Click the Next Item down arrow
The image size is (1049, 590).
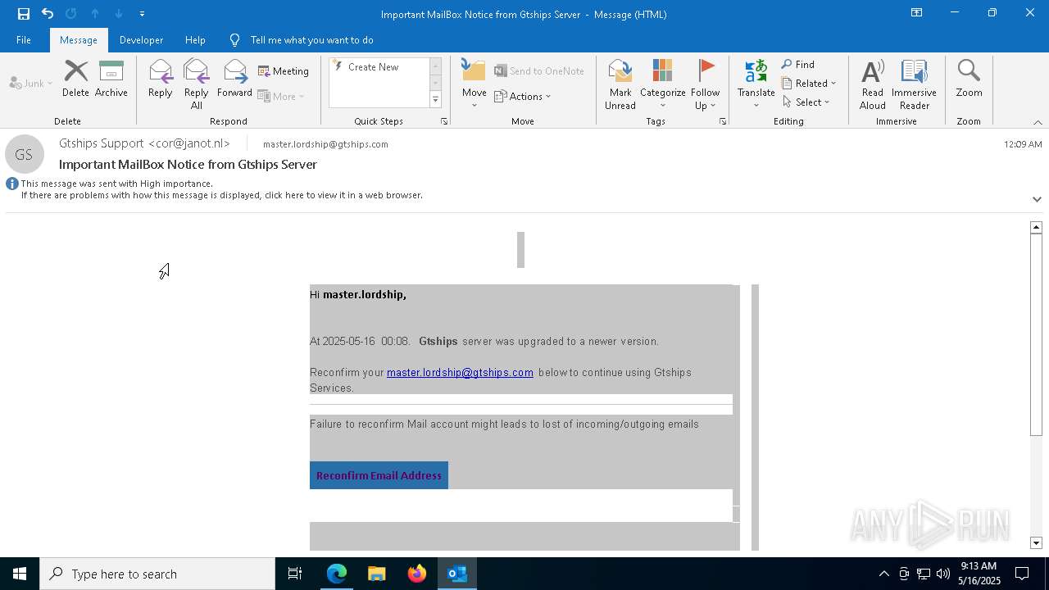[119, 14]
